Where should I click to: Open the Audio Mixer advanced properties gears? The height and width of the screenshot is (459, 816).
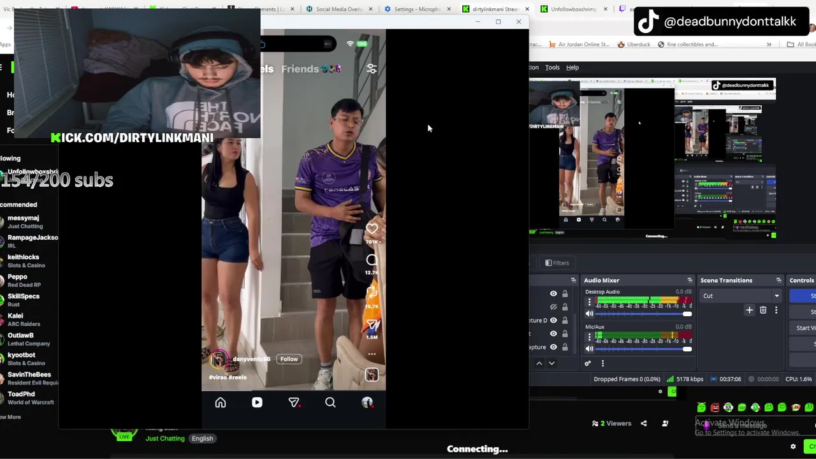588,363
